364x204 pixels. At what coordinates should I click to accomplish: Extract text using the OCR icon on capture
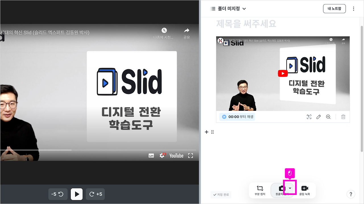[309, 116]
